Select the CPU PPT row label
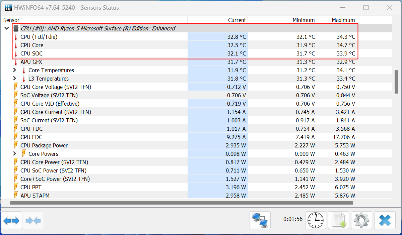This screenshot has width=402, height=235. pyautogui.click(x=31, y=187)
